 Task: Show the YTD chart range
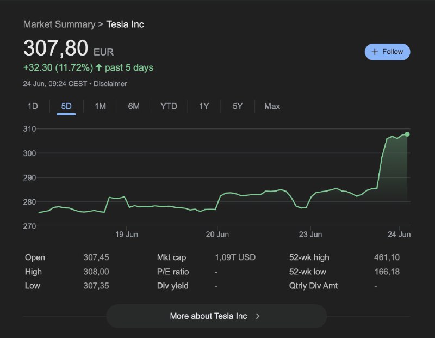pos(169,106)
